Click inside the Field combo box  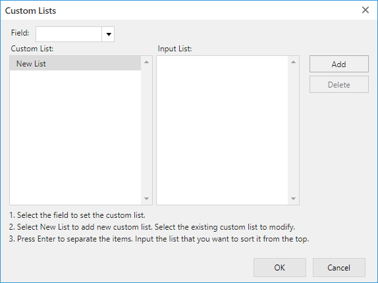(x=68, y=34)
